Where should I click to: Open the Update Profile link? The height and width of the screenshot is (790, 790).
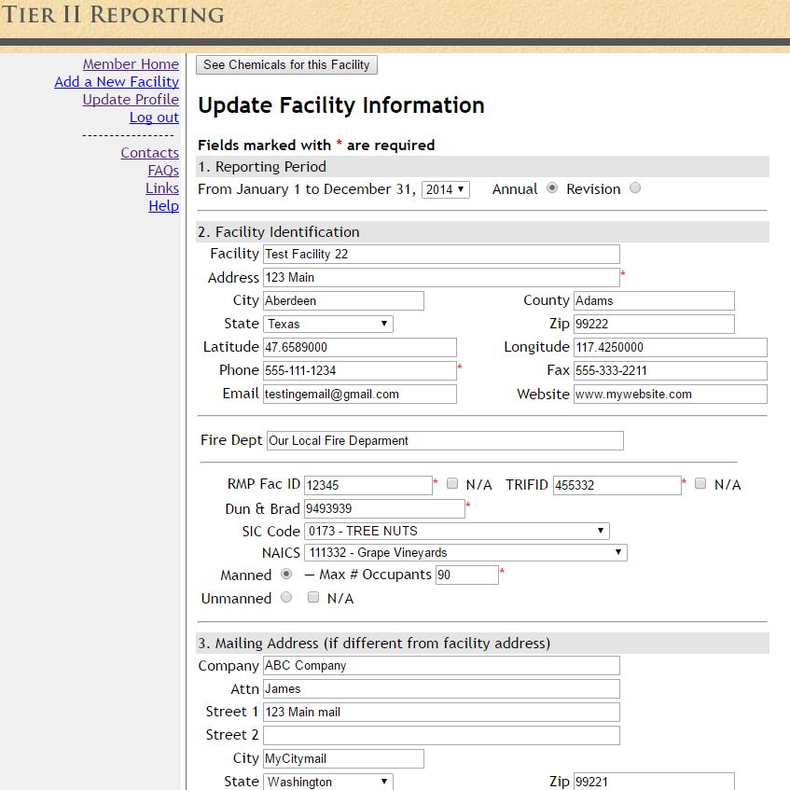[130, 99]
